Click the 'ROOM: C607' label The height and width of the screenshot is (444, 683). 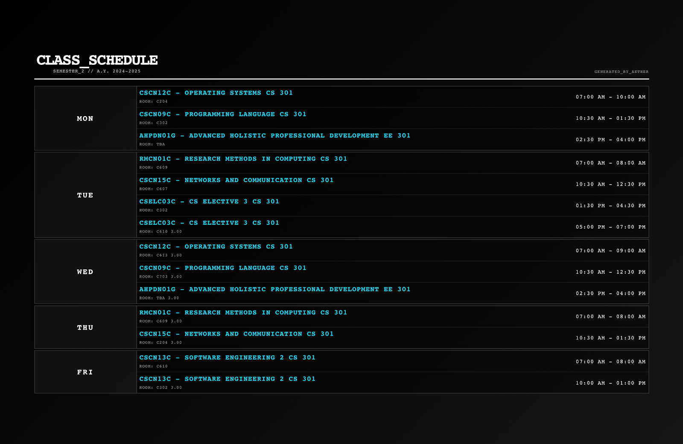pos(154,189)
